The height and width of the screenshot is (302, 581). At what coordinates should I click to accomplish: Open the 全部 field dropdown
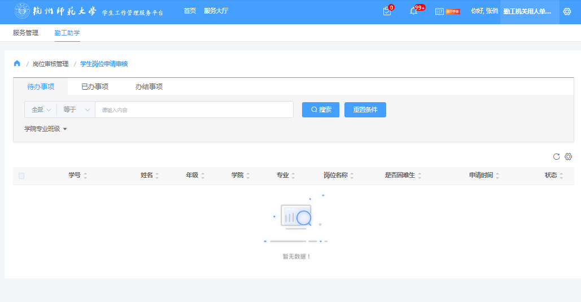click(41, 110)
